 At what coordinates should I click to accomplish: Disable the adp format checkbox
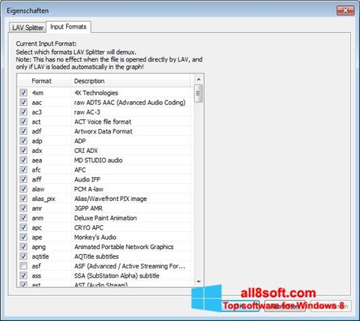point(23,141)
